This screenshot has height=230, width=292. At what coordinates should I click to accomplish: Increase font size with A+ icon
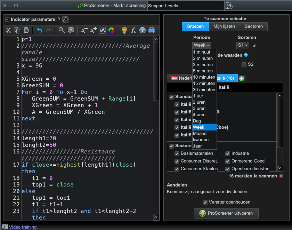(93, 30)
